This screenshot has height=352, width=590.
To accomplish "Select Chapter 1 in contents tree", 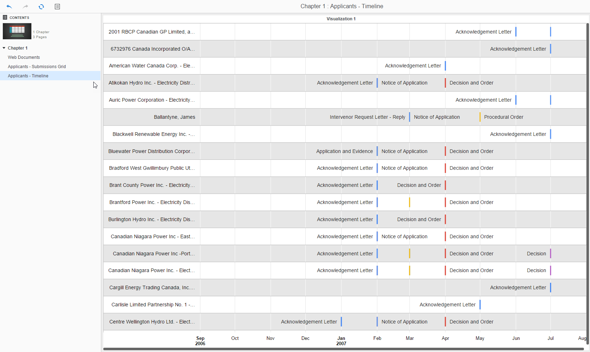I will 17,48.
